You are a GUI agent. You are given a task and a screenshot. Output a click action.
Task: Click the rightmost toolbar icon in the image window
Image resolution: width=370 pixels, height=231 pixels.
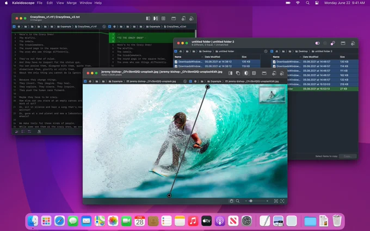pos(282,73)
